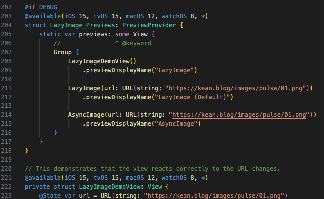The height and width of the screenshot is (199, 324).
Task: Click 'AsyncImage' initializer on line 214
Action: [86, 115]
